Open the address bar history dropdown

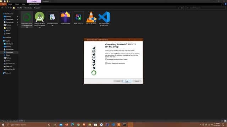[178, 8]
